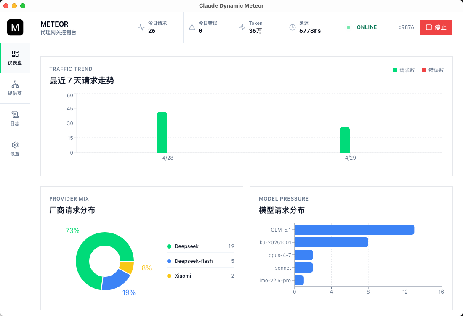Click the green ONLINE status dot
The width and height of the screenshot is (463, 316).
pyautogui.click(x=348, y=27)
